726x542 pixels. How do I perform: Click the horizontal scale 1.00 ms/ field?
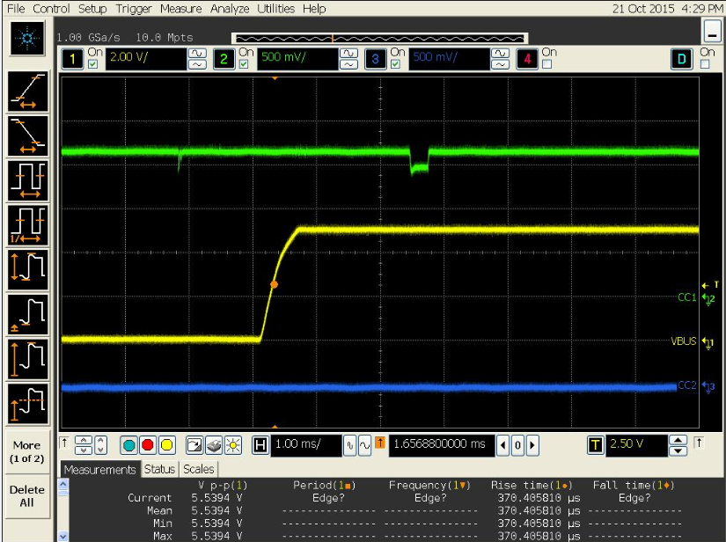coord(306,445)
